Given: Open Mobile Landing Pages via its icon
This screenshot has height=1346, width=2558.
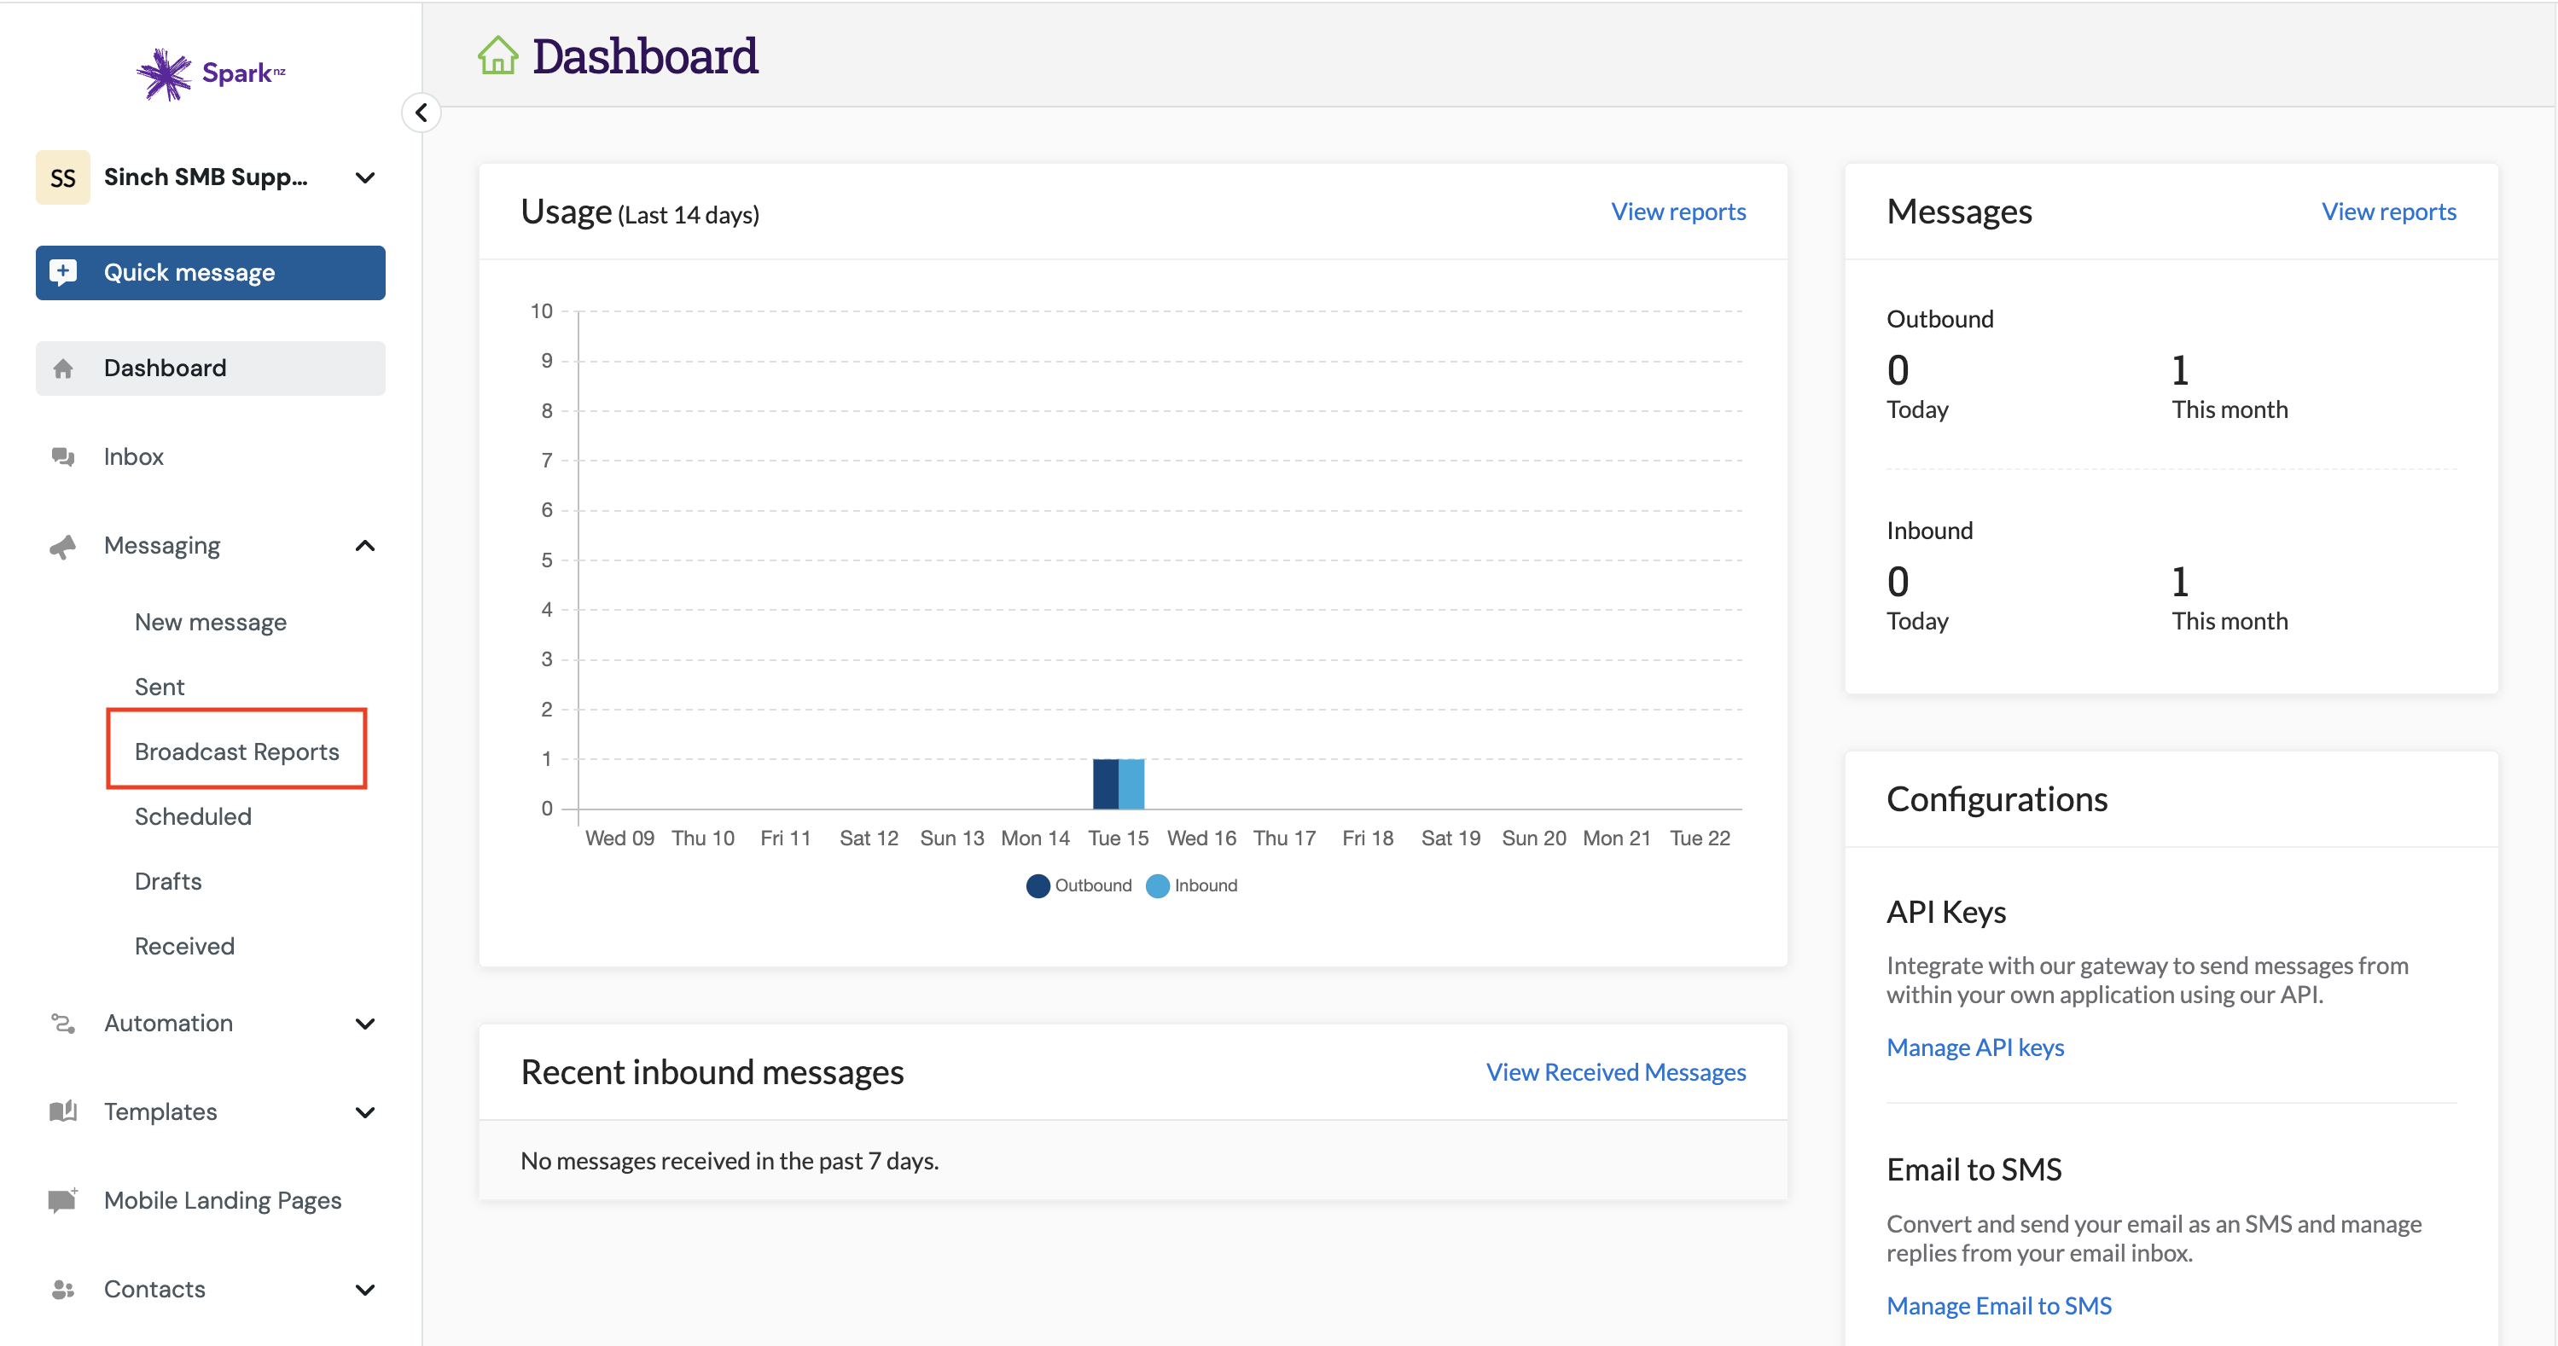Looking at the screenshot, I should 62,1200.
